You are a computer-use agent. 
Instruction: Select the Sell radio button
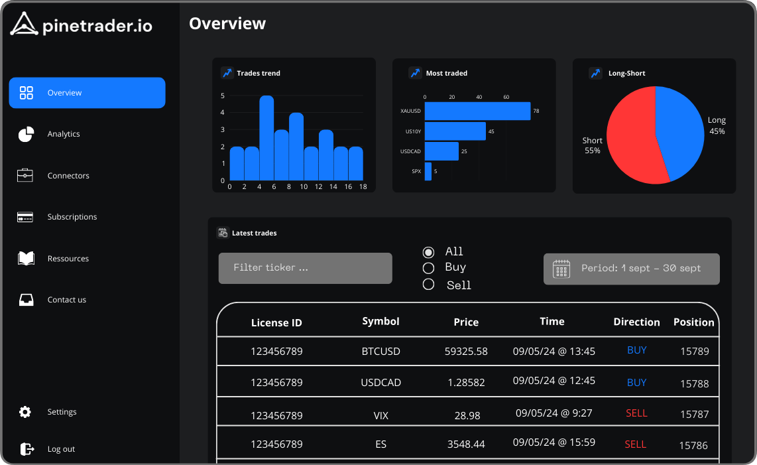point(428,285)
